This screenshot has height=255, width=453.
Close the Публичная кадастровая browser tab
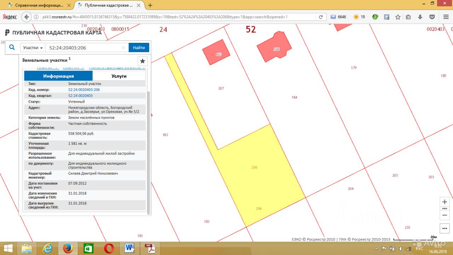139,5
